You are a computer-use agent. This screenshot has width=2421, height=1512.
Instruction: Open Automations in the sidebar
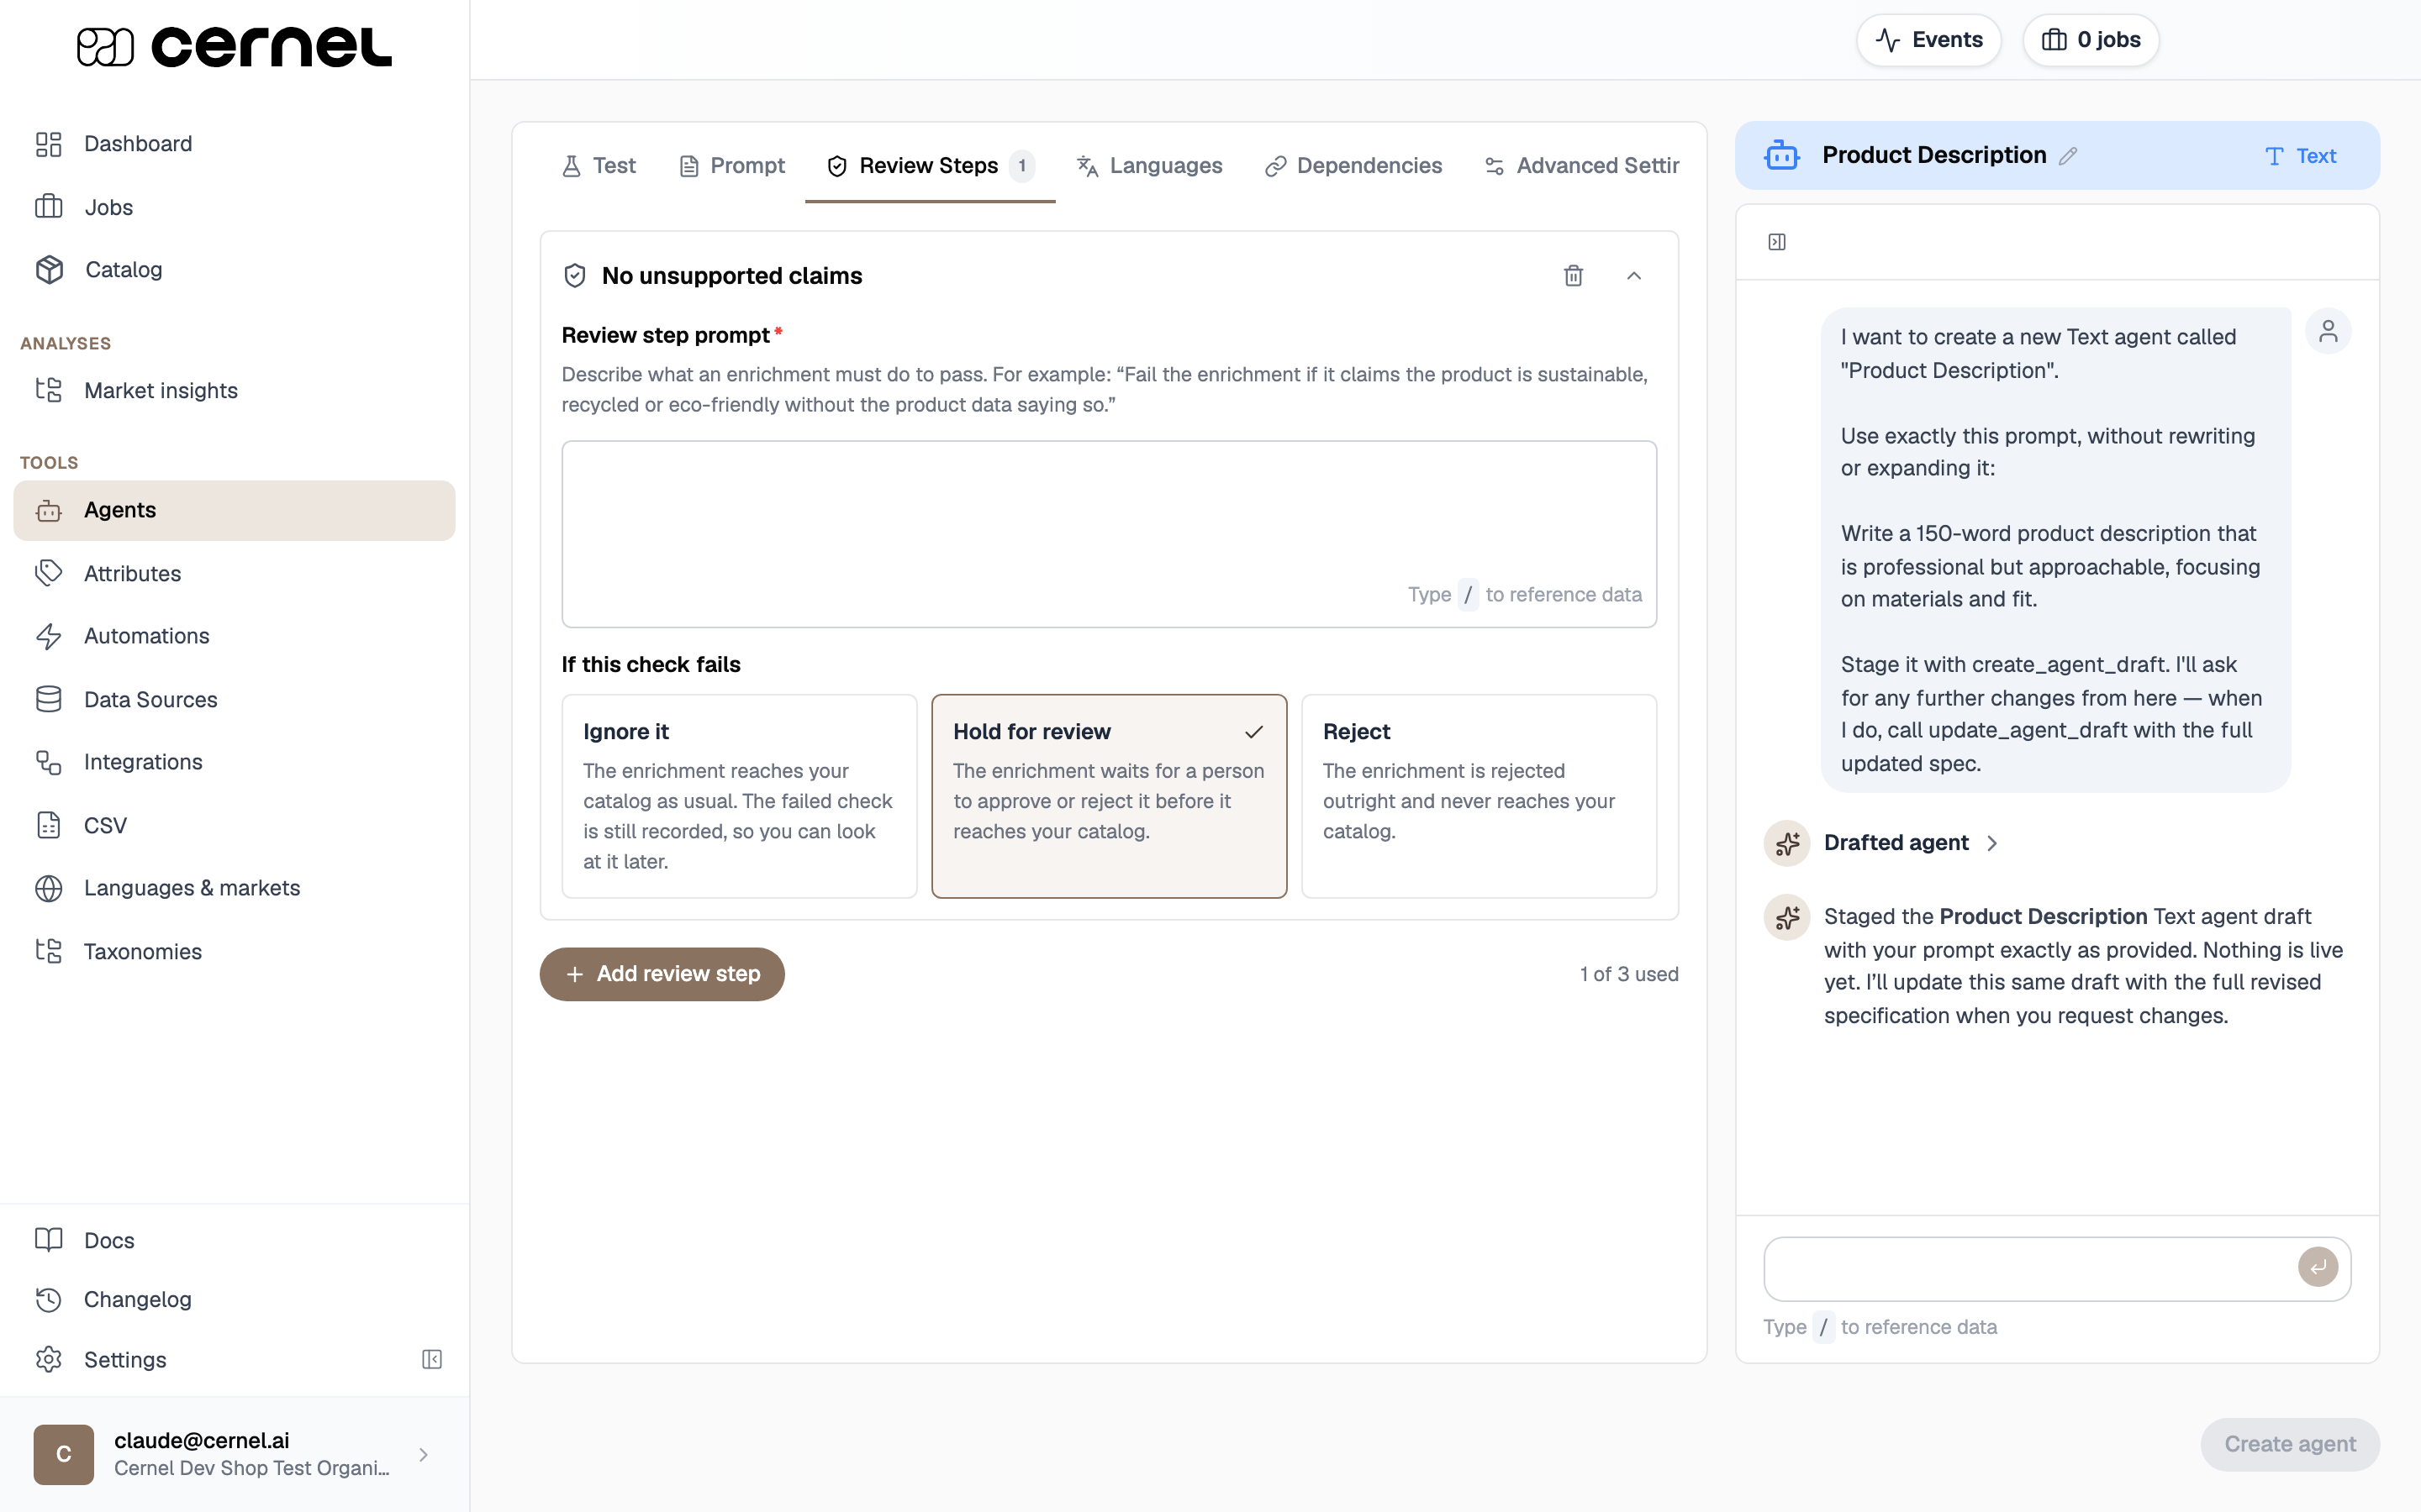(x=234, y=636)
